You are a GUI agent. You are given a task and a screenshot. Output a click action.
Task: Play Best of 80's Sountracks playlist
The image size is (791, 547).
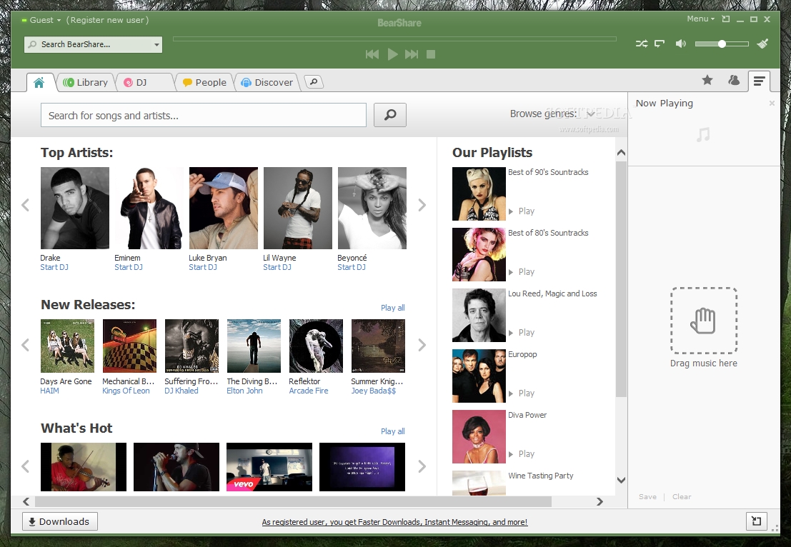(x=522, y=272)
